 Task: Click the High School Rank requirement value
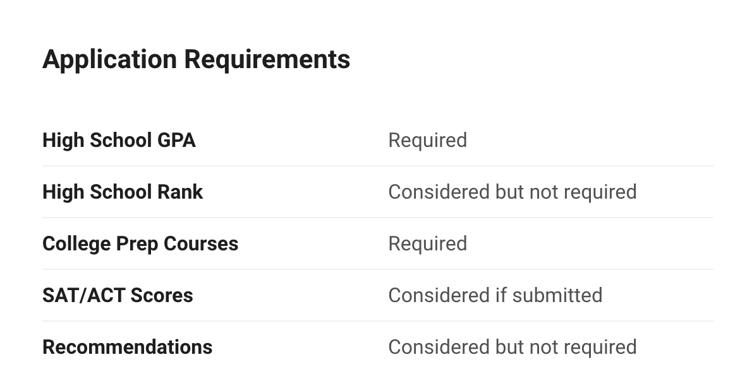pyautogui.click(x=512, y=192)
